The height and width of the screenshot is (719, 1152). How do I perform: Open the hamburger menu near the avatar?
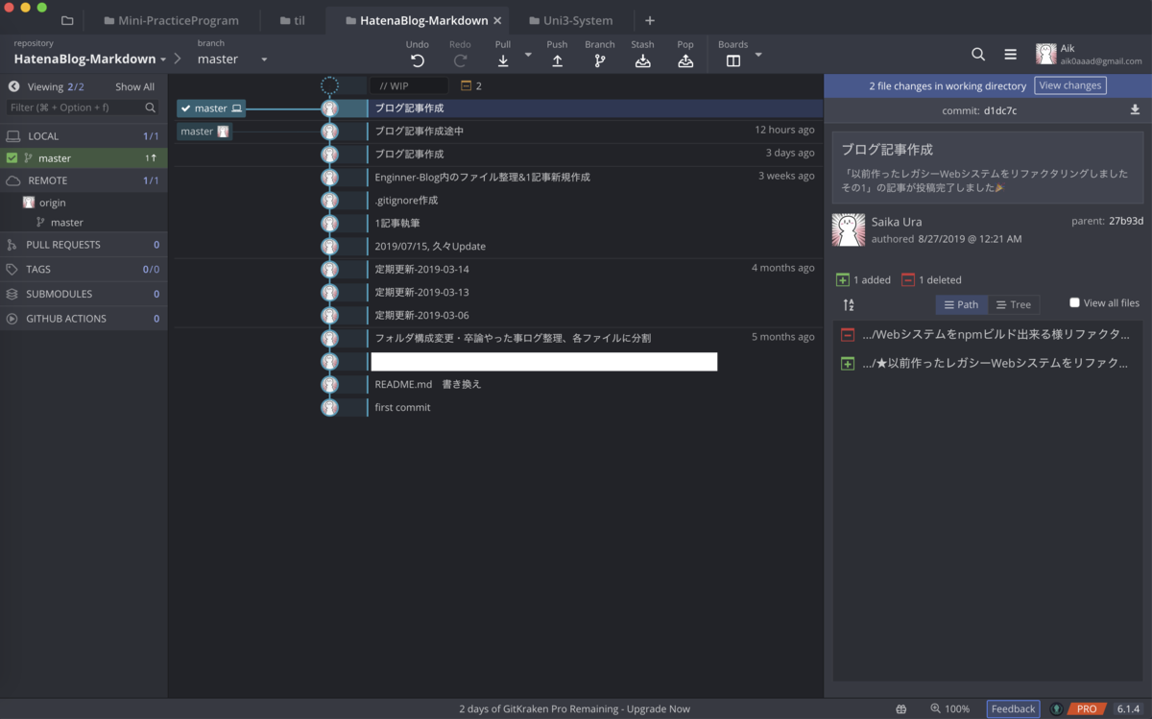click(x=1010, y=54)
